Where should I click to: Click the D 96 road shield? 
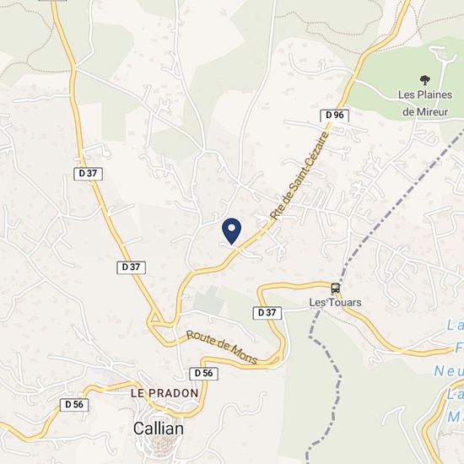point(334,116)
